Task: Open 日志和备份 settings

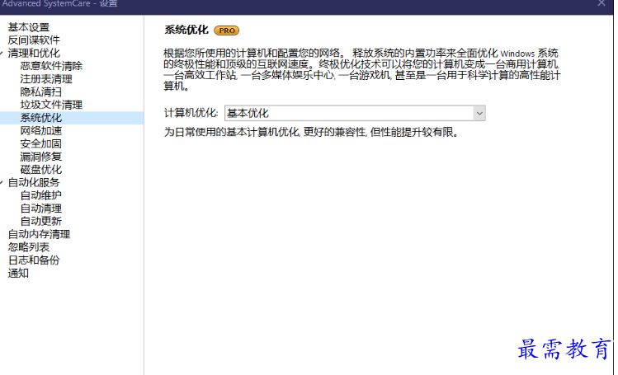Action: point(34,260)
